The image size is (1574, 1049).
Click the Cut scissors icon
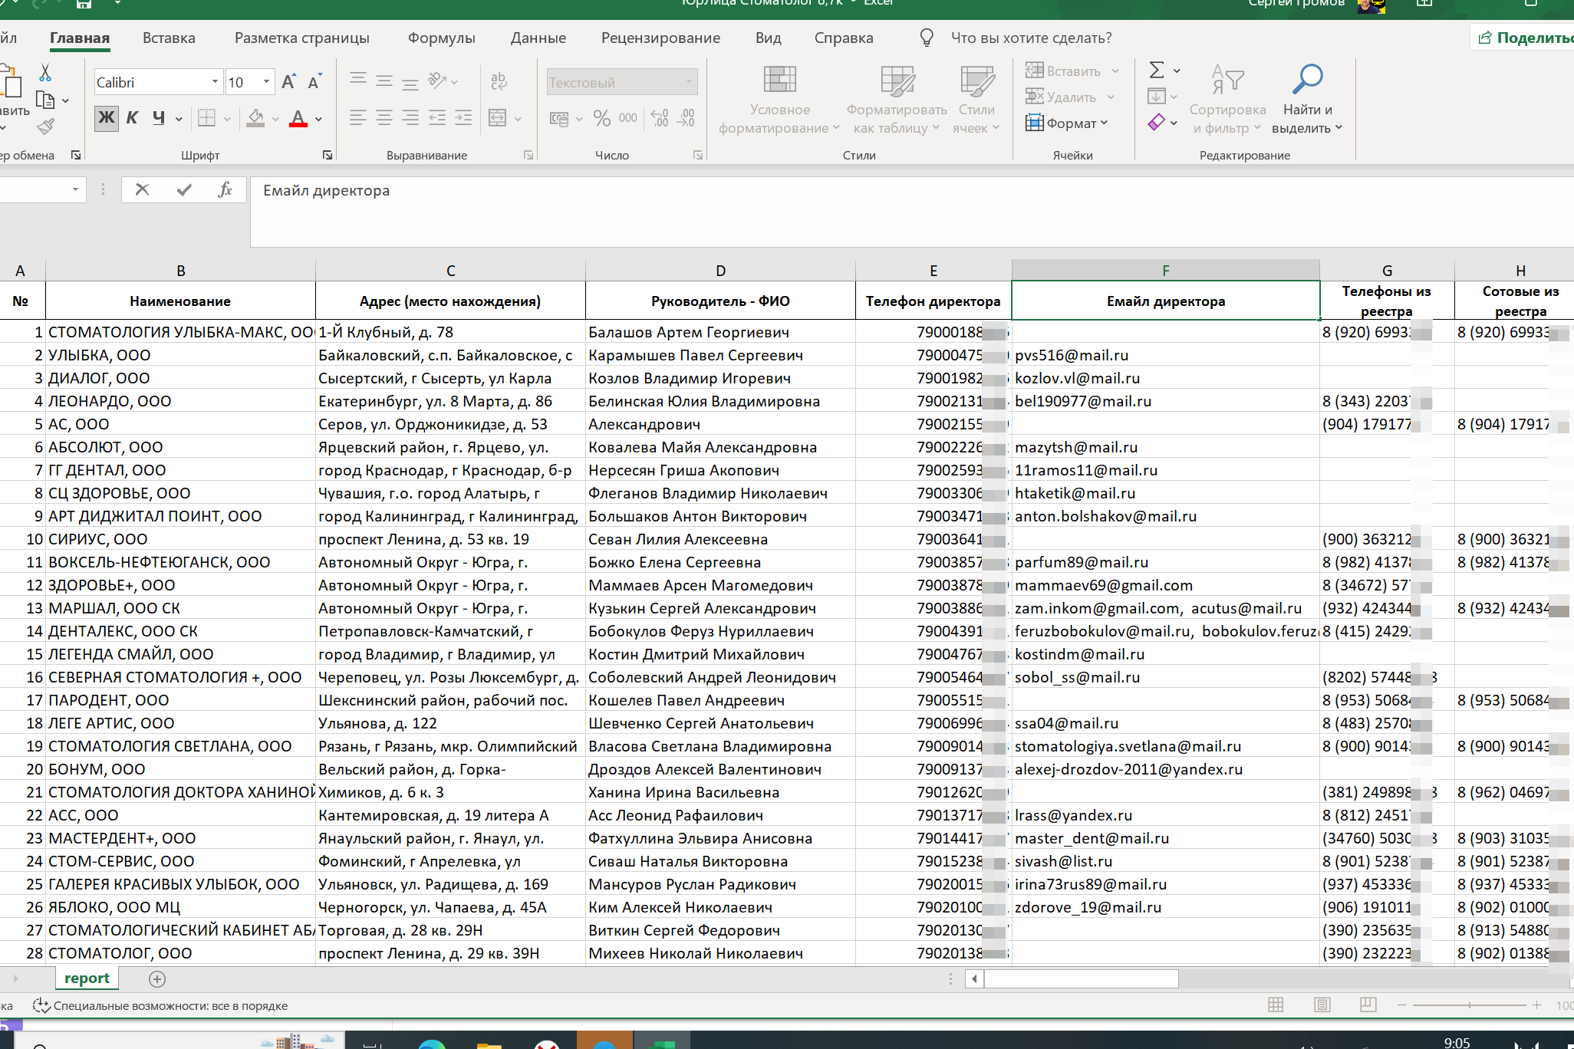tap(45, 73)
